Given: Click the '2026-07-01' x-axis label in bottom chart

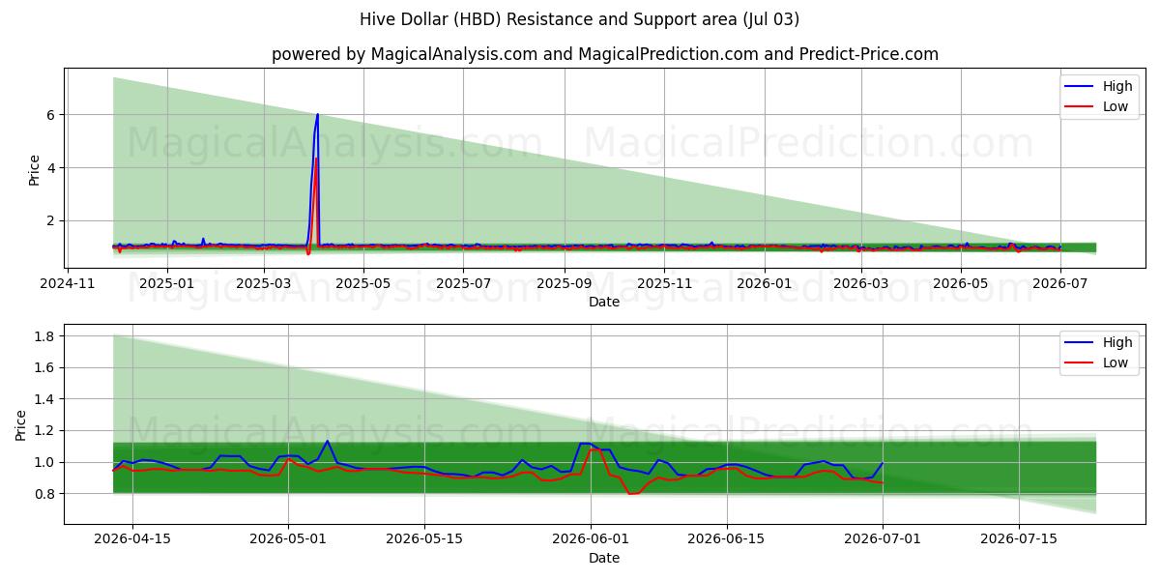Looking at the screenshot, I should 883,539.
